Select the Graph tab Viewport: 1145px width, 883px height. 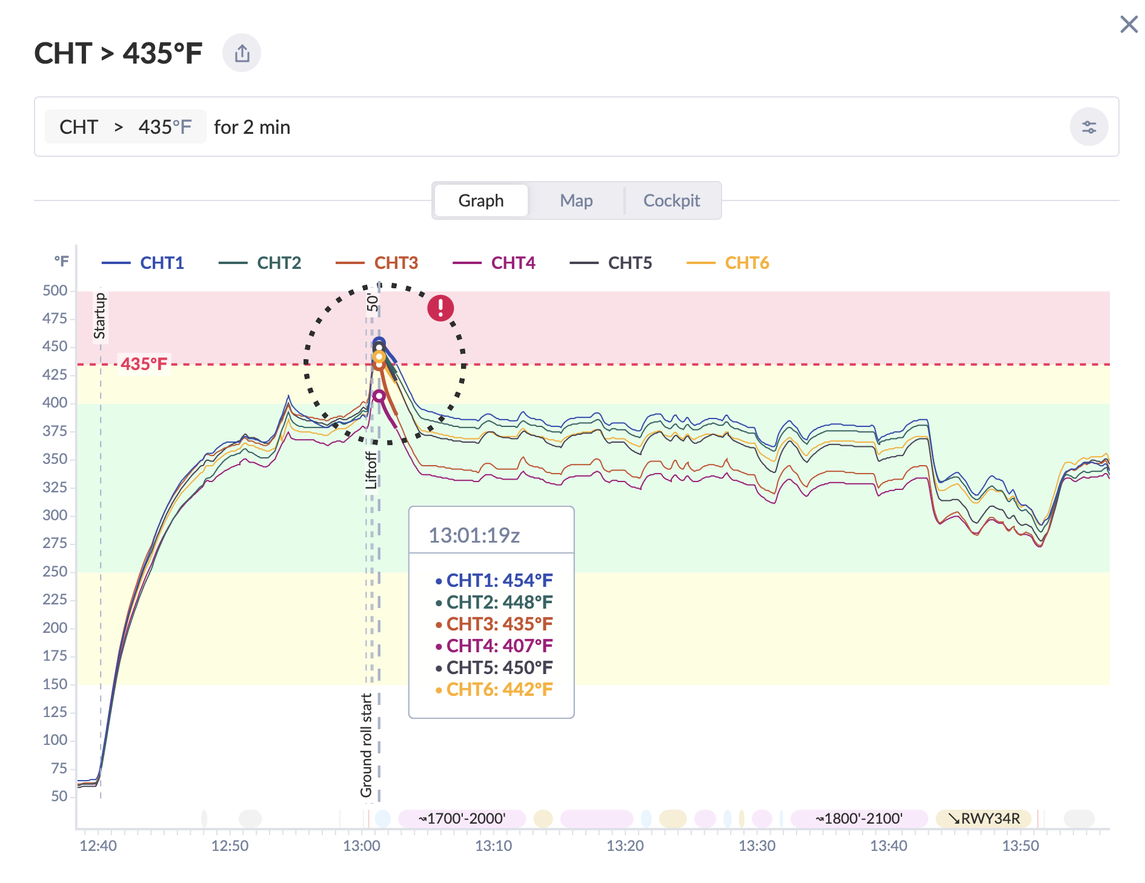tap(481, 200)
